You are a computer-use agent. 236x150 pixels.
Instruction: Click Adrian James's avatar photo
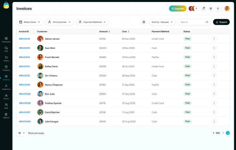pos(40,39)
